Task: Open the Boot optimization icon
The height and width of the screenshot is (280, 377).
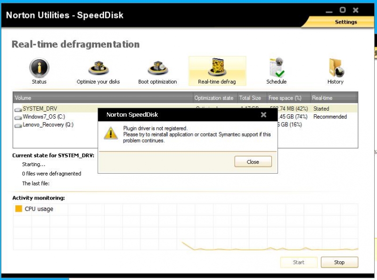Action: point(157,69)
